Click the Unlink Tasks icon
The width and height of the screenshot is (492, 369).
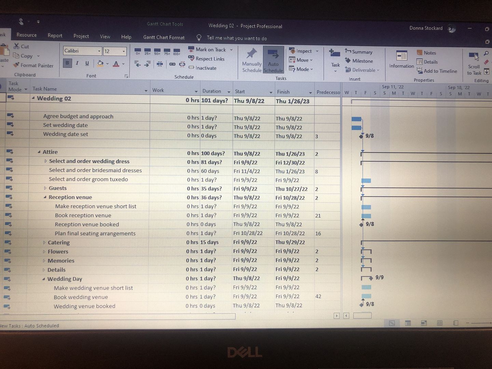(x=182, y=64)
